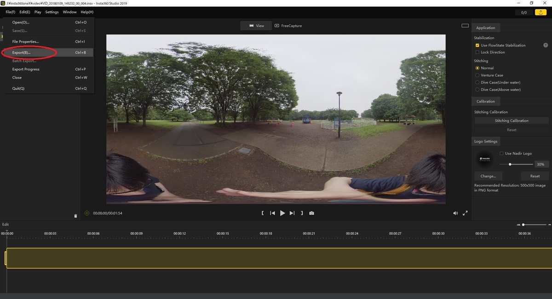552x299 pixels.
Task: Click the yellow export icon button
Action: click(540, 12)
